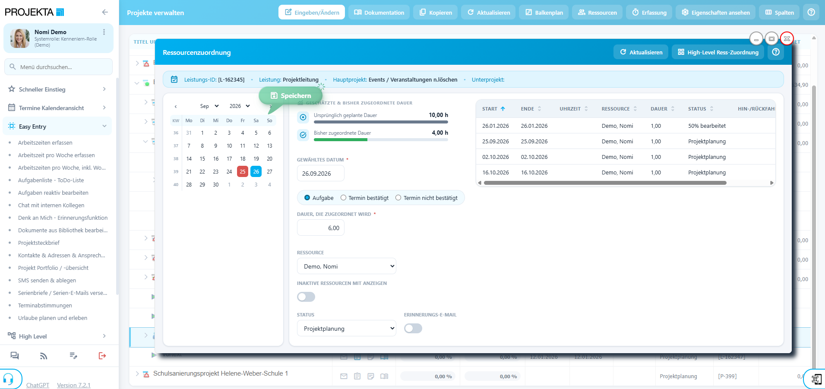825x389 pixels.
Task: Open chat messages icon in sidebar footer
Action: (x=15, y=356)
